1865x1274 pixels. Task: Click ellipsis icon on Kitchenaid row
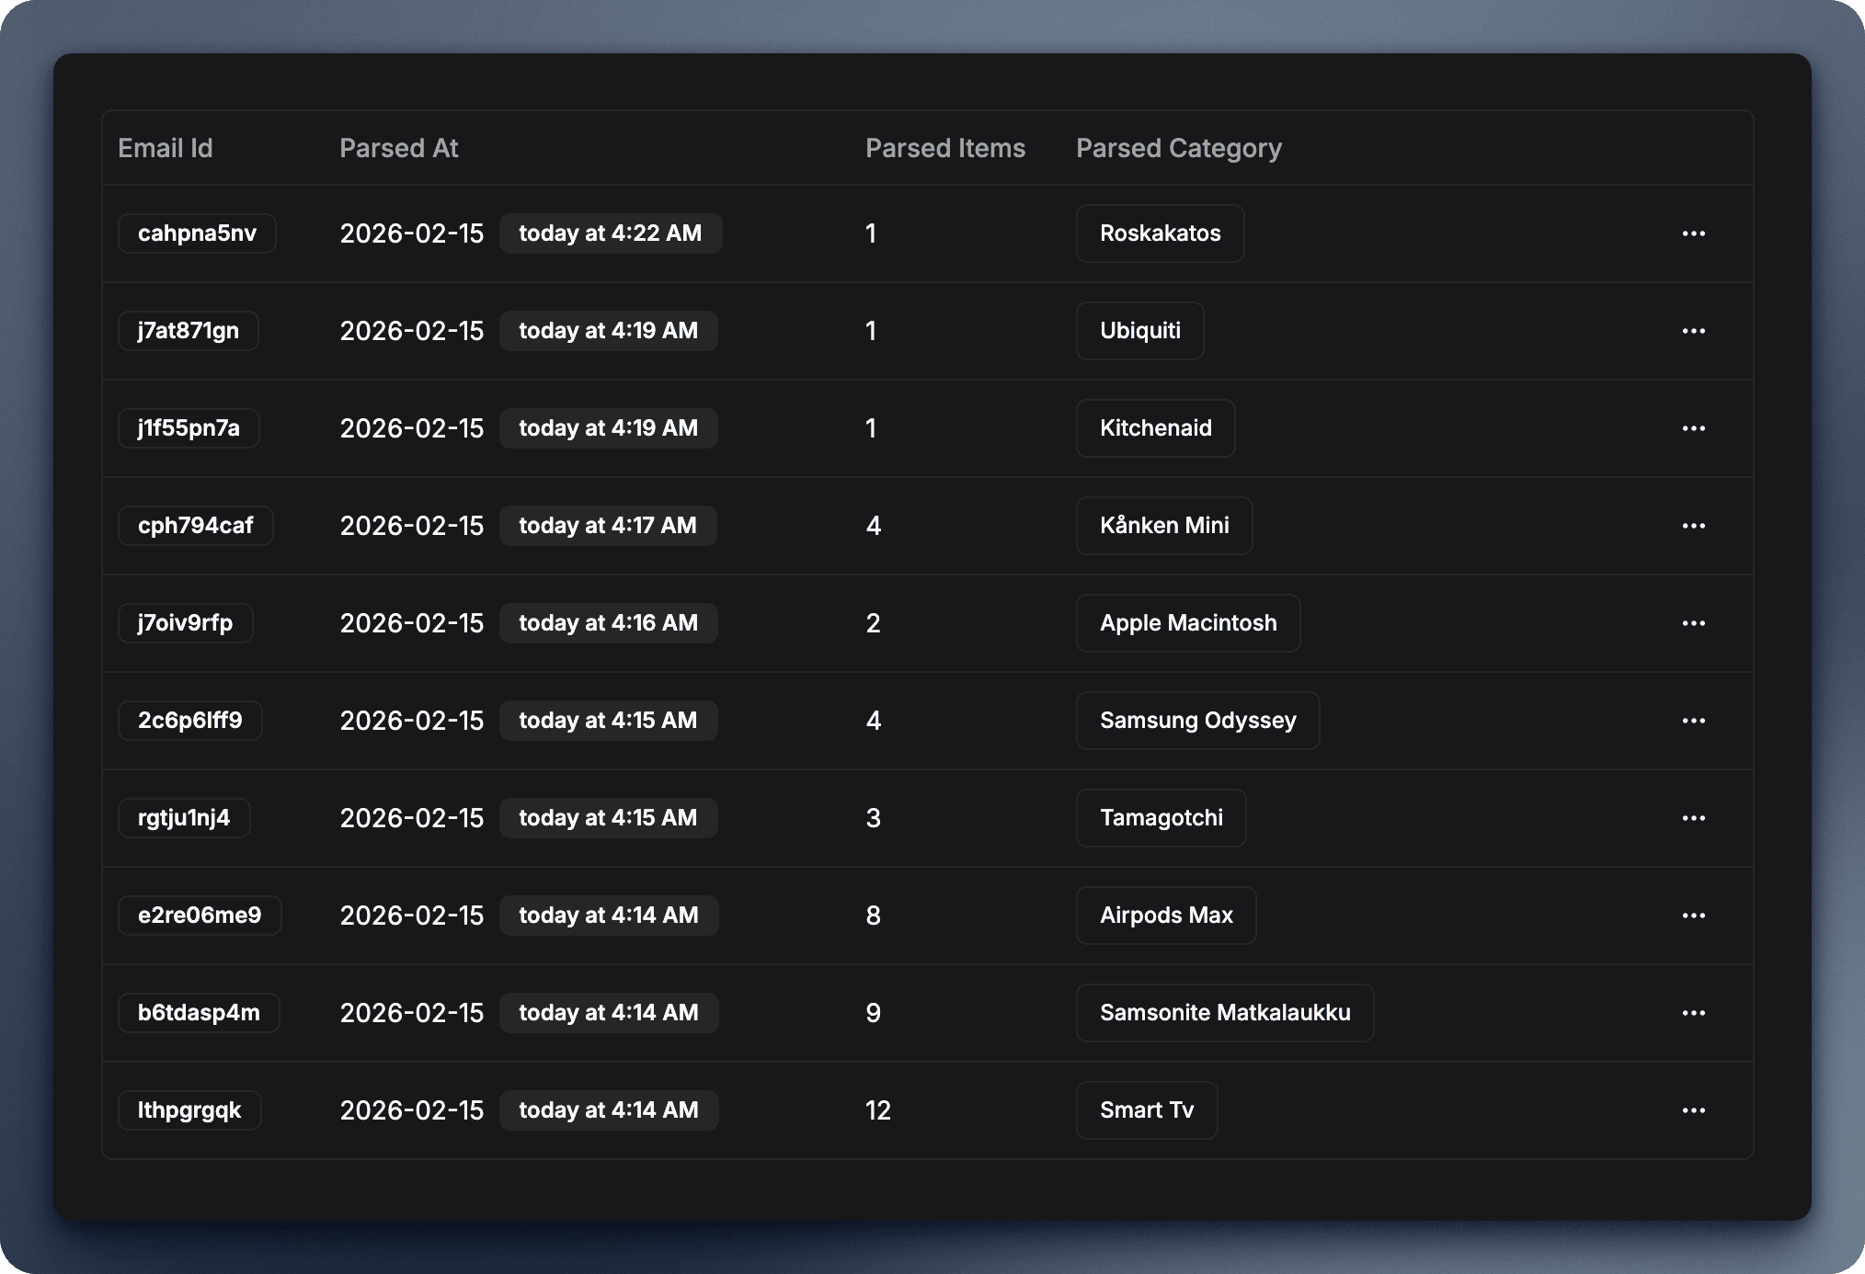[1693, 428]
